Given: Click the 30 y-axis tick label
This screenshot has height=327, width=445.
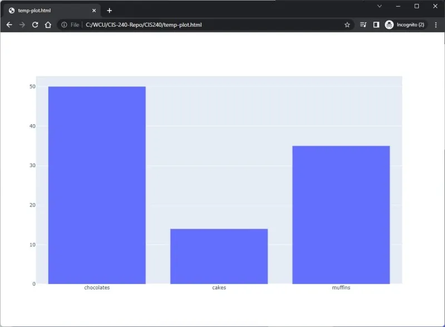Looking at the screenshot, I should click(x=32, y=165).
